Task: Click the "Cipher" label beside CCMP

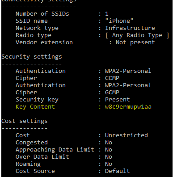Action: coord(26,78)
